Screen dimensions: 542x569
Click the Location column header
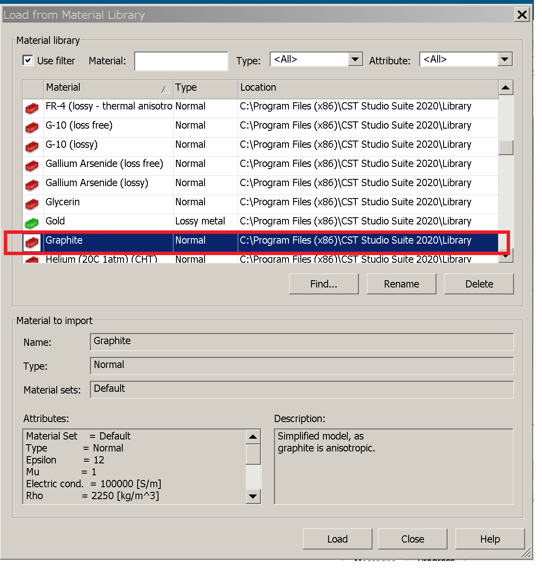coord(368,88)
